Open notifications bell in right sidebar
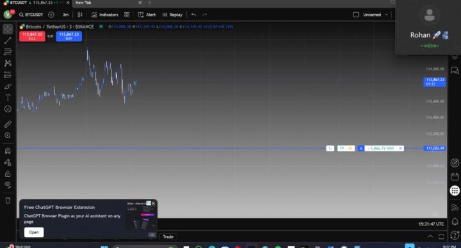The width and height of the screenshot is (461, 248). click(455, 221)
